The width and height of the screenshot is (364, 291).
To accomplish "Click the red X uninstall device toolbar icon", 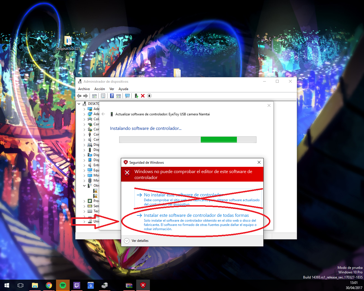I will pos(143,96).
